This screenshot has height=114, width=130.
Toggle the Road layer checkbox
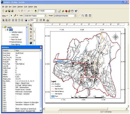click(8, 30)
